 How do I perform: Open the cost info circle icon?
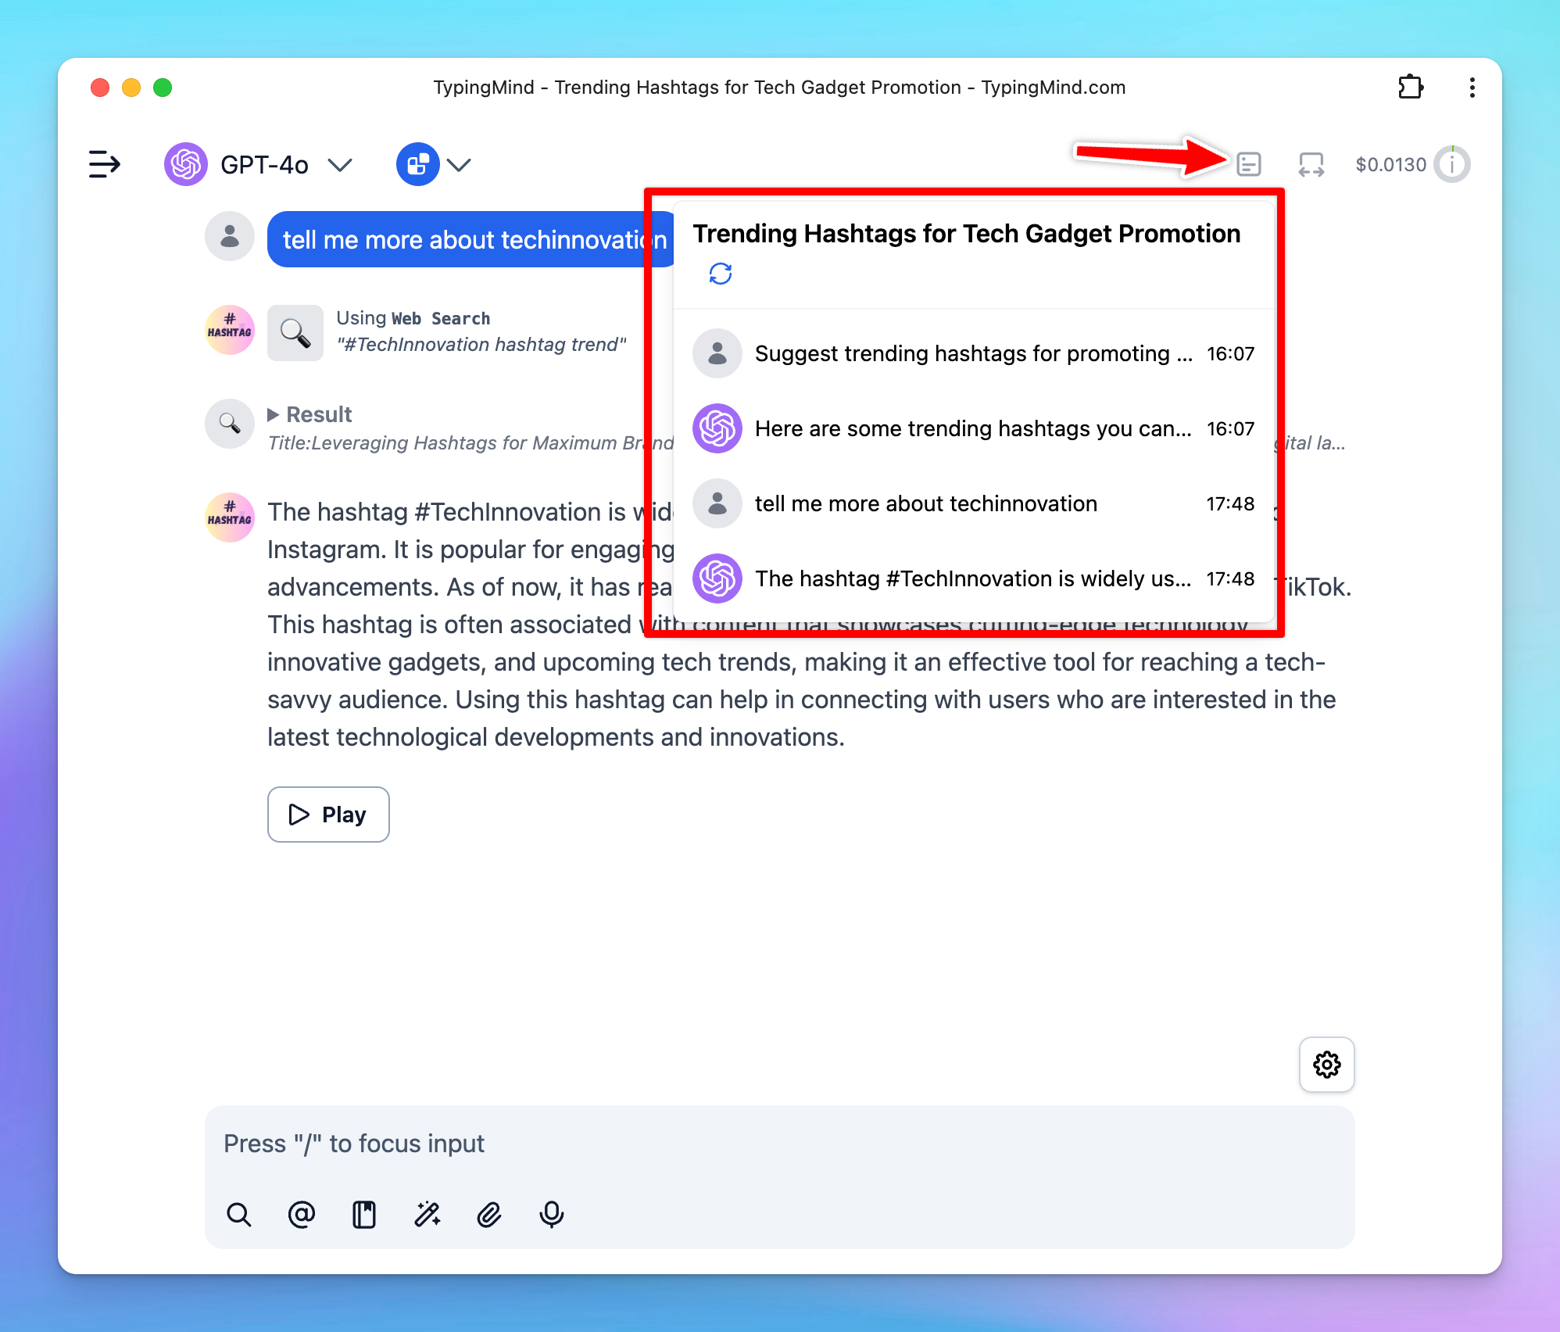point(1452,164)
